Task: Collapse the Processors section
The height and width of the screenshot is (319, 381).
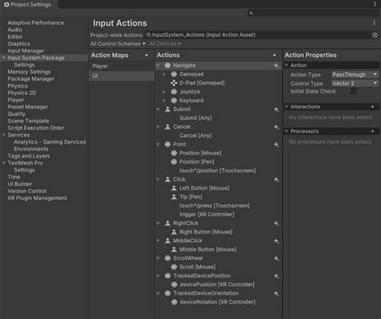Action: coord(286,131)
